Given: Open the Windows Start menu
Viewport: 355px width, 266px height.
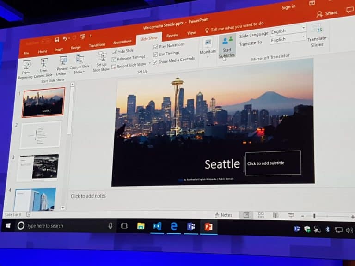Looking at the screenshot, I should pyautogui.click(x=8, y=225).
